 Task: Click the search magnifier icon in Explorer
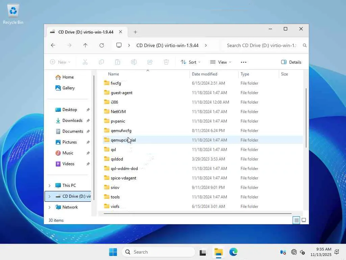tap(304, 45)
